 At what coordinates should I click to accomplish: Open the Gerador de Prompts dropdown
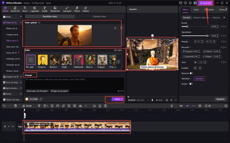click(37, 91)
